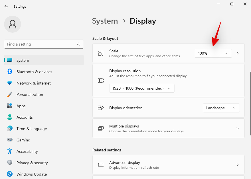Click the Personalization paintbrush icon
This screenshot has height=179, width=251.
[x=10, y=94]
